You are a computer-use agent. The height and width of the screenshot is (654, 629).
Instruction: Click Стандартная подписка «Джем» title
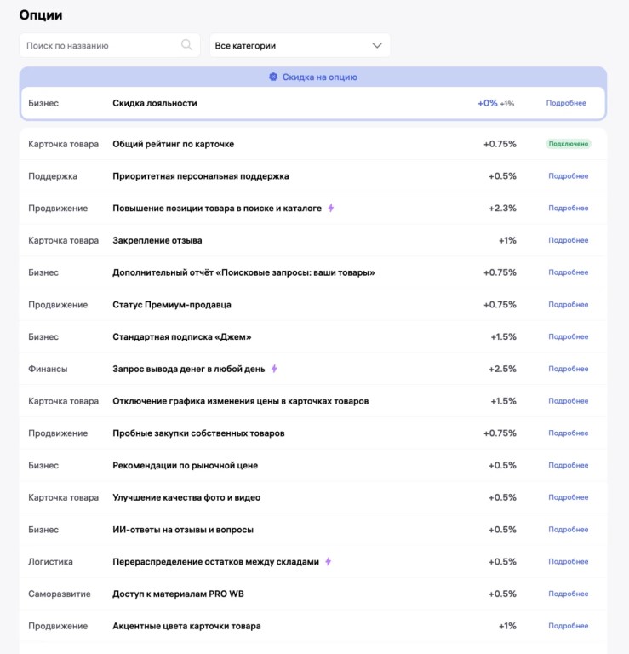click(182, 336)
